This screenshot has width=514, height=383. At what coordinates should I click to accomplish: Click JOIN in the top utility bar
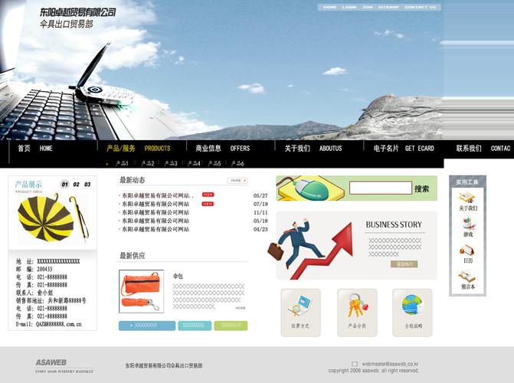(368, 7)
